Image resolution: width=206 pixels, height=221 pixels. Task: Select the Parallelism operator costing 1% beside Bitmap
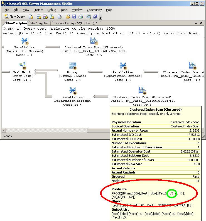click(123, 72)
